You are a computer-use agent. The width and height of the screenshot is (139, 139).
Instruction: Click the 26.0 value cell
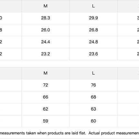click(46, 30)
